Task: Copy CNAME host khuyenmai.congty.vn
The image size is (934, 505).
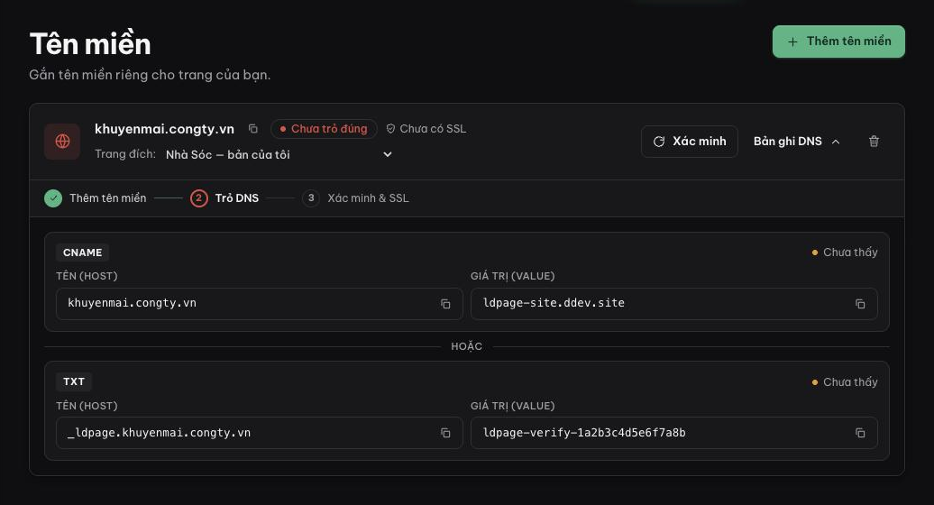Action: (x=445, y=304)
